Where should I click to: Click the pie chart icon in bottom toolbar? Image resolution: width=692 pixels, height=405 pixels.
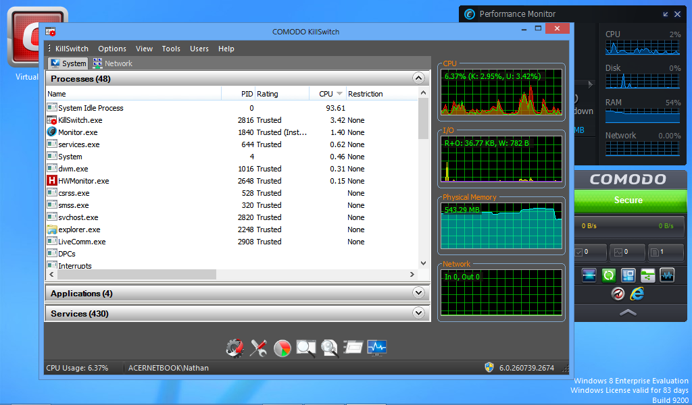(x=282, y=348)
